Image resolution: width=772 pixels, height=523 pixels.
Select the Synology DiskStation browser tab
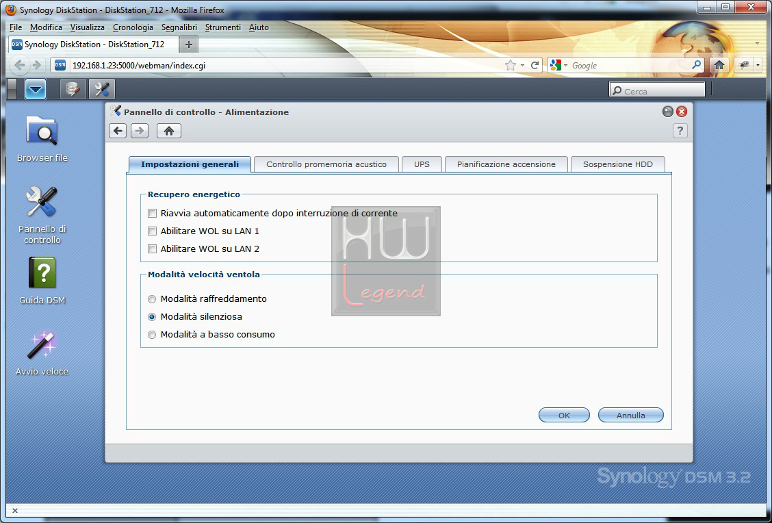[x=94, y=44]
